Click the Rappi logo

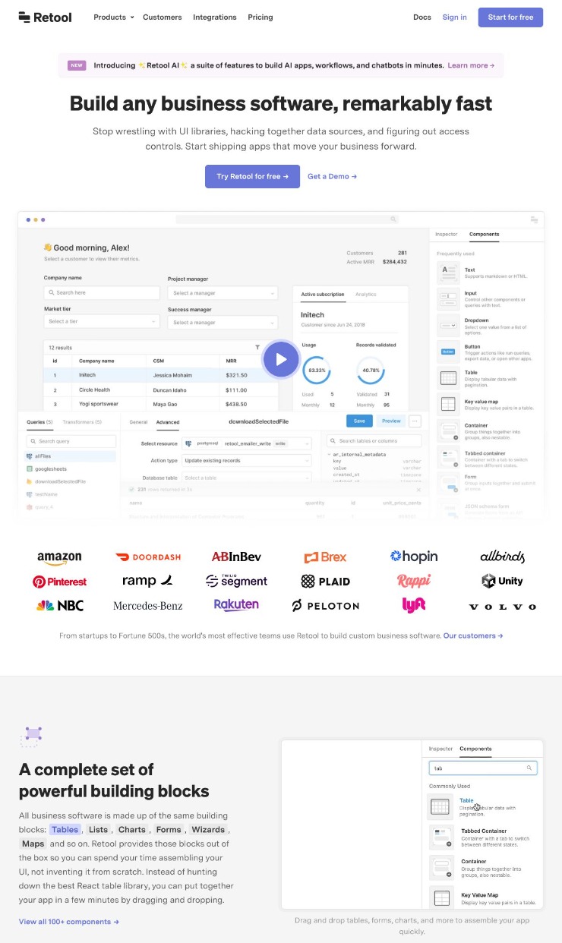[x=414, y=581]
